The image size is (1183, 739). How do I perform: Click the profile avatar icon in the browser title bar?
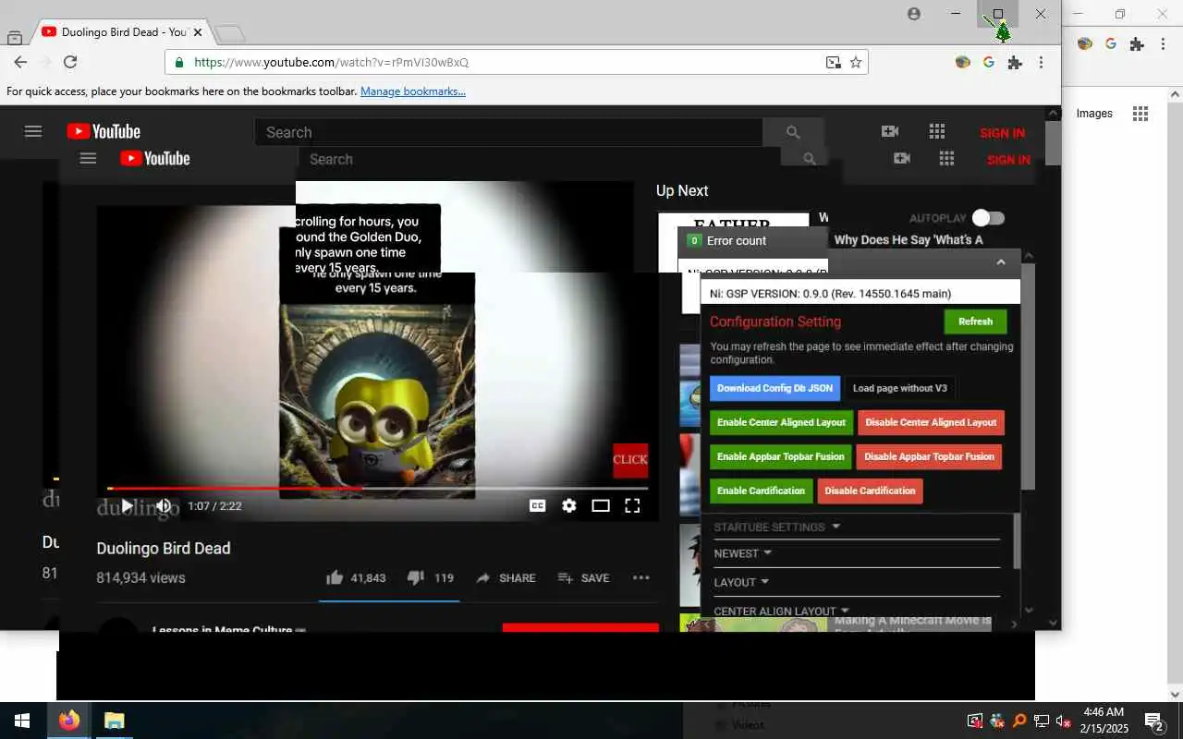(x=914, y=14)
